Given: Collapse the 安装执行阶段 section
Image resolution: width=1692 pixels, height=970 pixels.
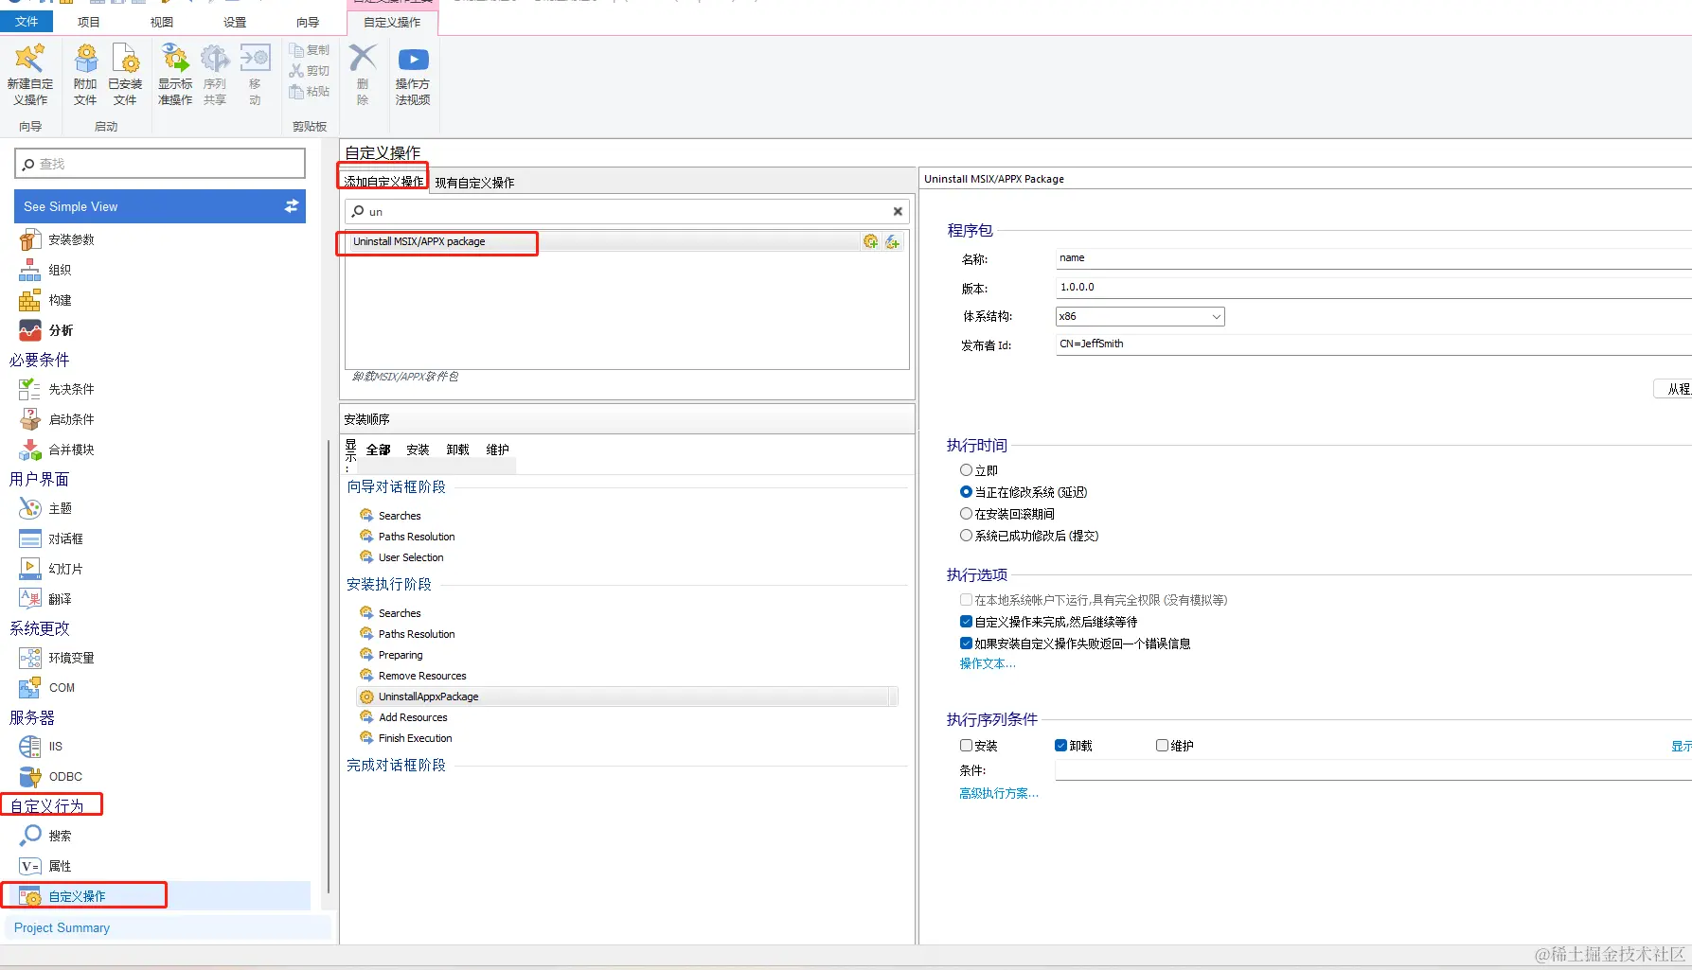Looking at the screenshot, I should (x=389, y=584).
